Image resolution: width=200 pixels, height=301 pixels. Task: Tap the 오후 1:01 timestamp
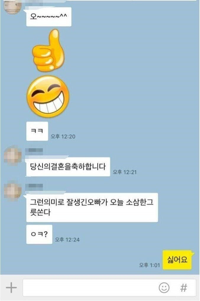coord(149,265)
